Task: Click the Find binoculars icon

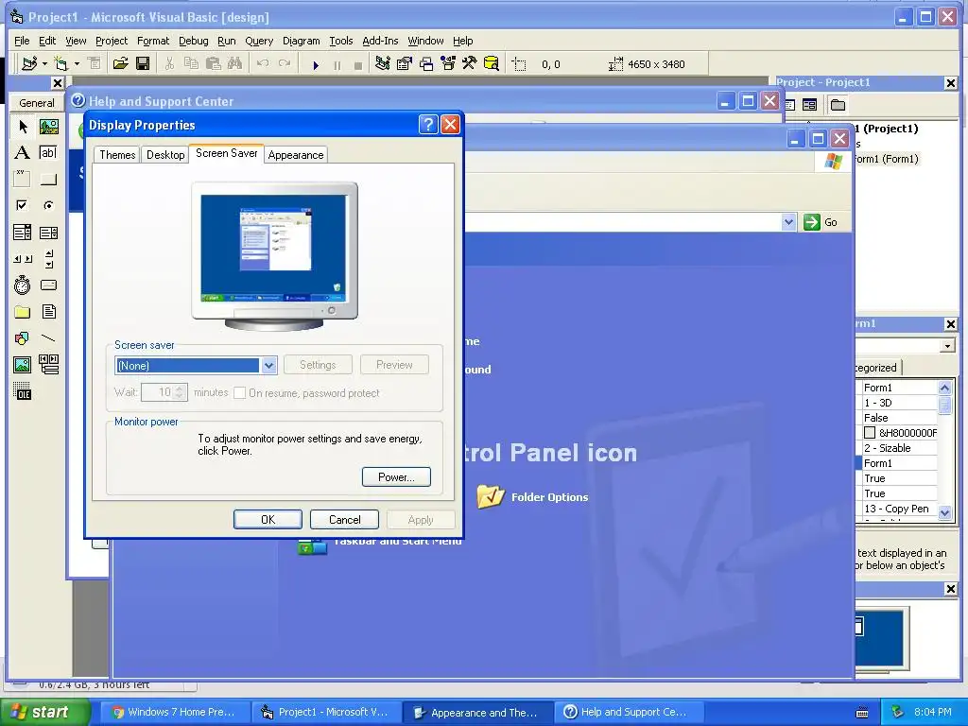Action: click(234, 63)
